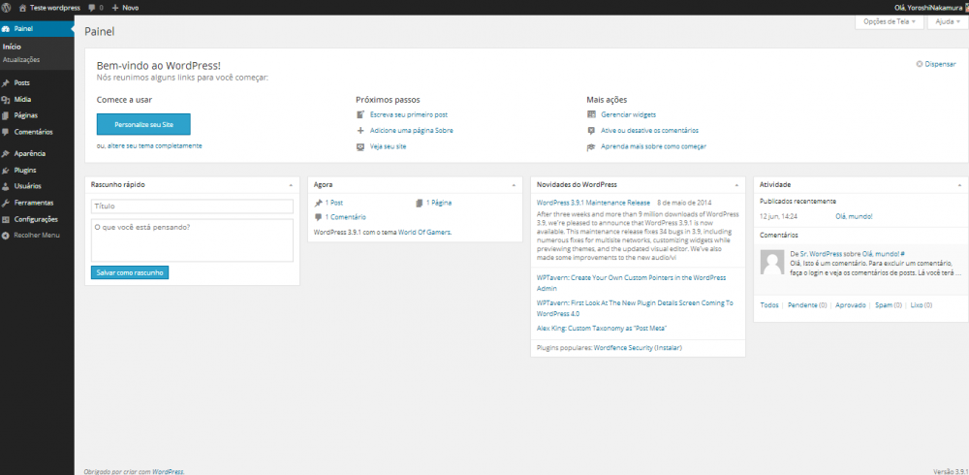The image size is (969, 475).
Task: Select Atualizações submenu item
Action: coord(21,59)
